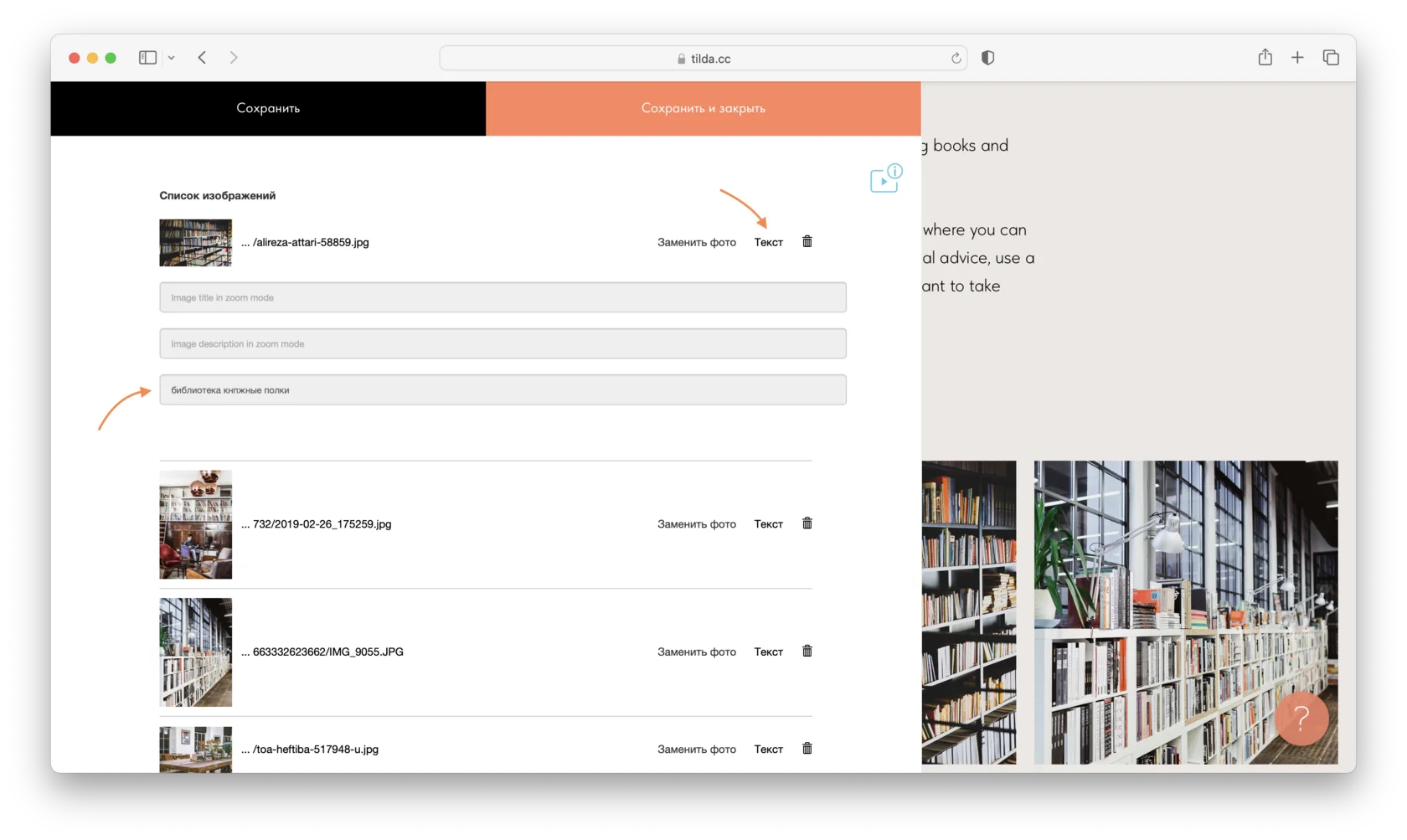The image size is (1407, 840).
Task: Delete the toa-heftiba-517948-u.jpg image
Action: click(x=807, y=749)
